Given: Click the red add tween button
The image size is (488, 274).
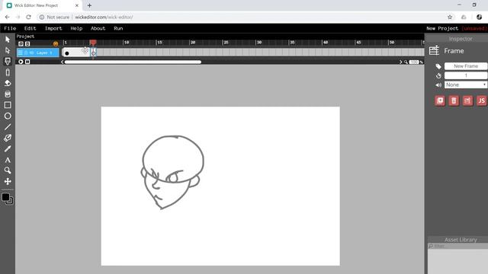Looking at the screenshot, I should click(440, 100).
